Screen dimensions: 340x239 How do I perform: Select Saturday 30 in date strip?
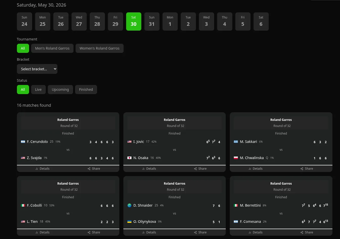click(x=134, y=21)
